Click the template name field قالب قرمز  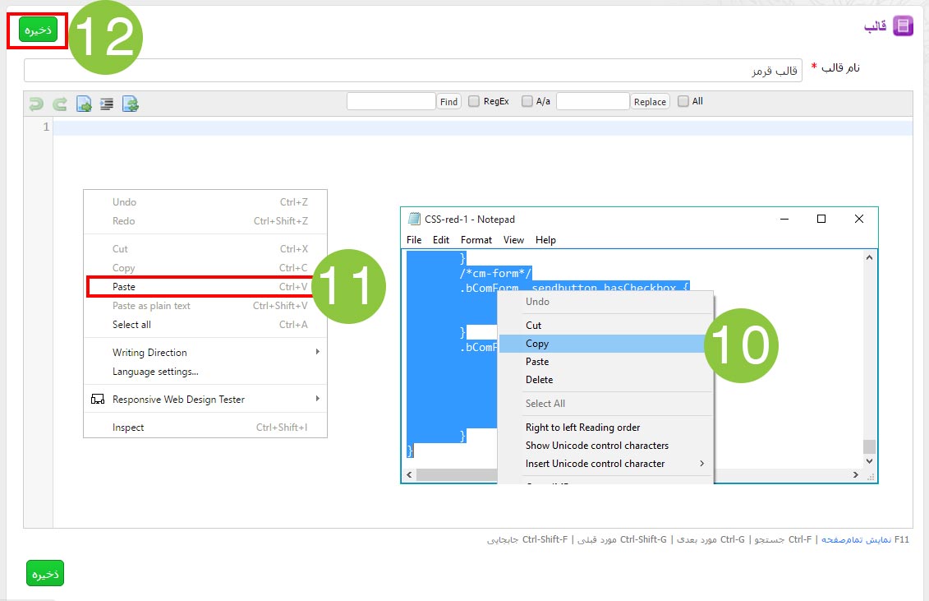[x=413, y=70]
